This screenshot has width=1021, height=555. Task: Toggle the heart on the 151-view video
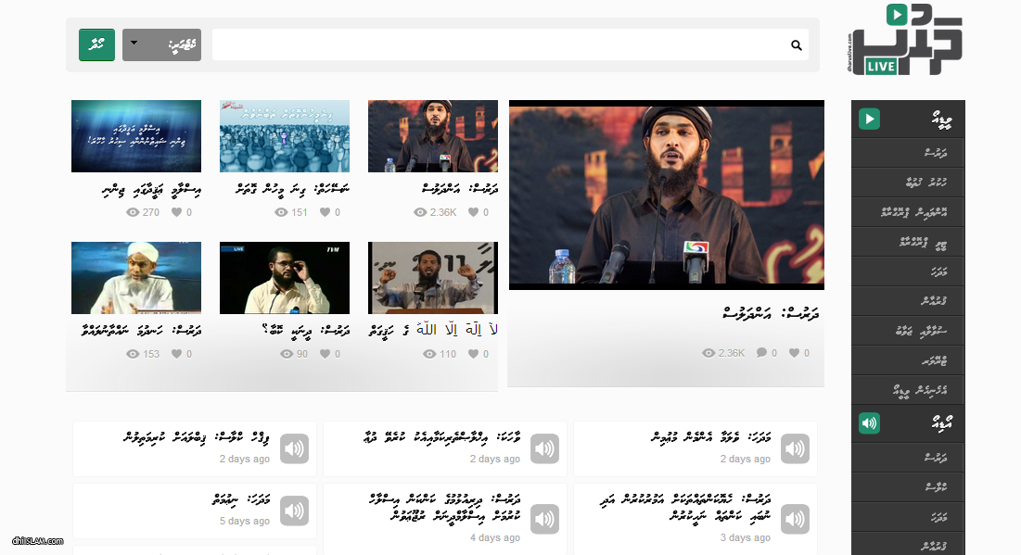coord(325,212)
